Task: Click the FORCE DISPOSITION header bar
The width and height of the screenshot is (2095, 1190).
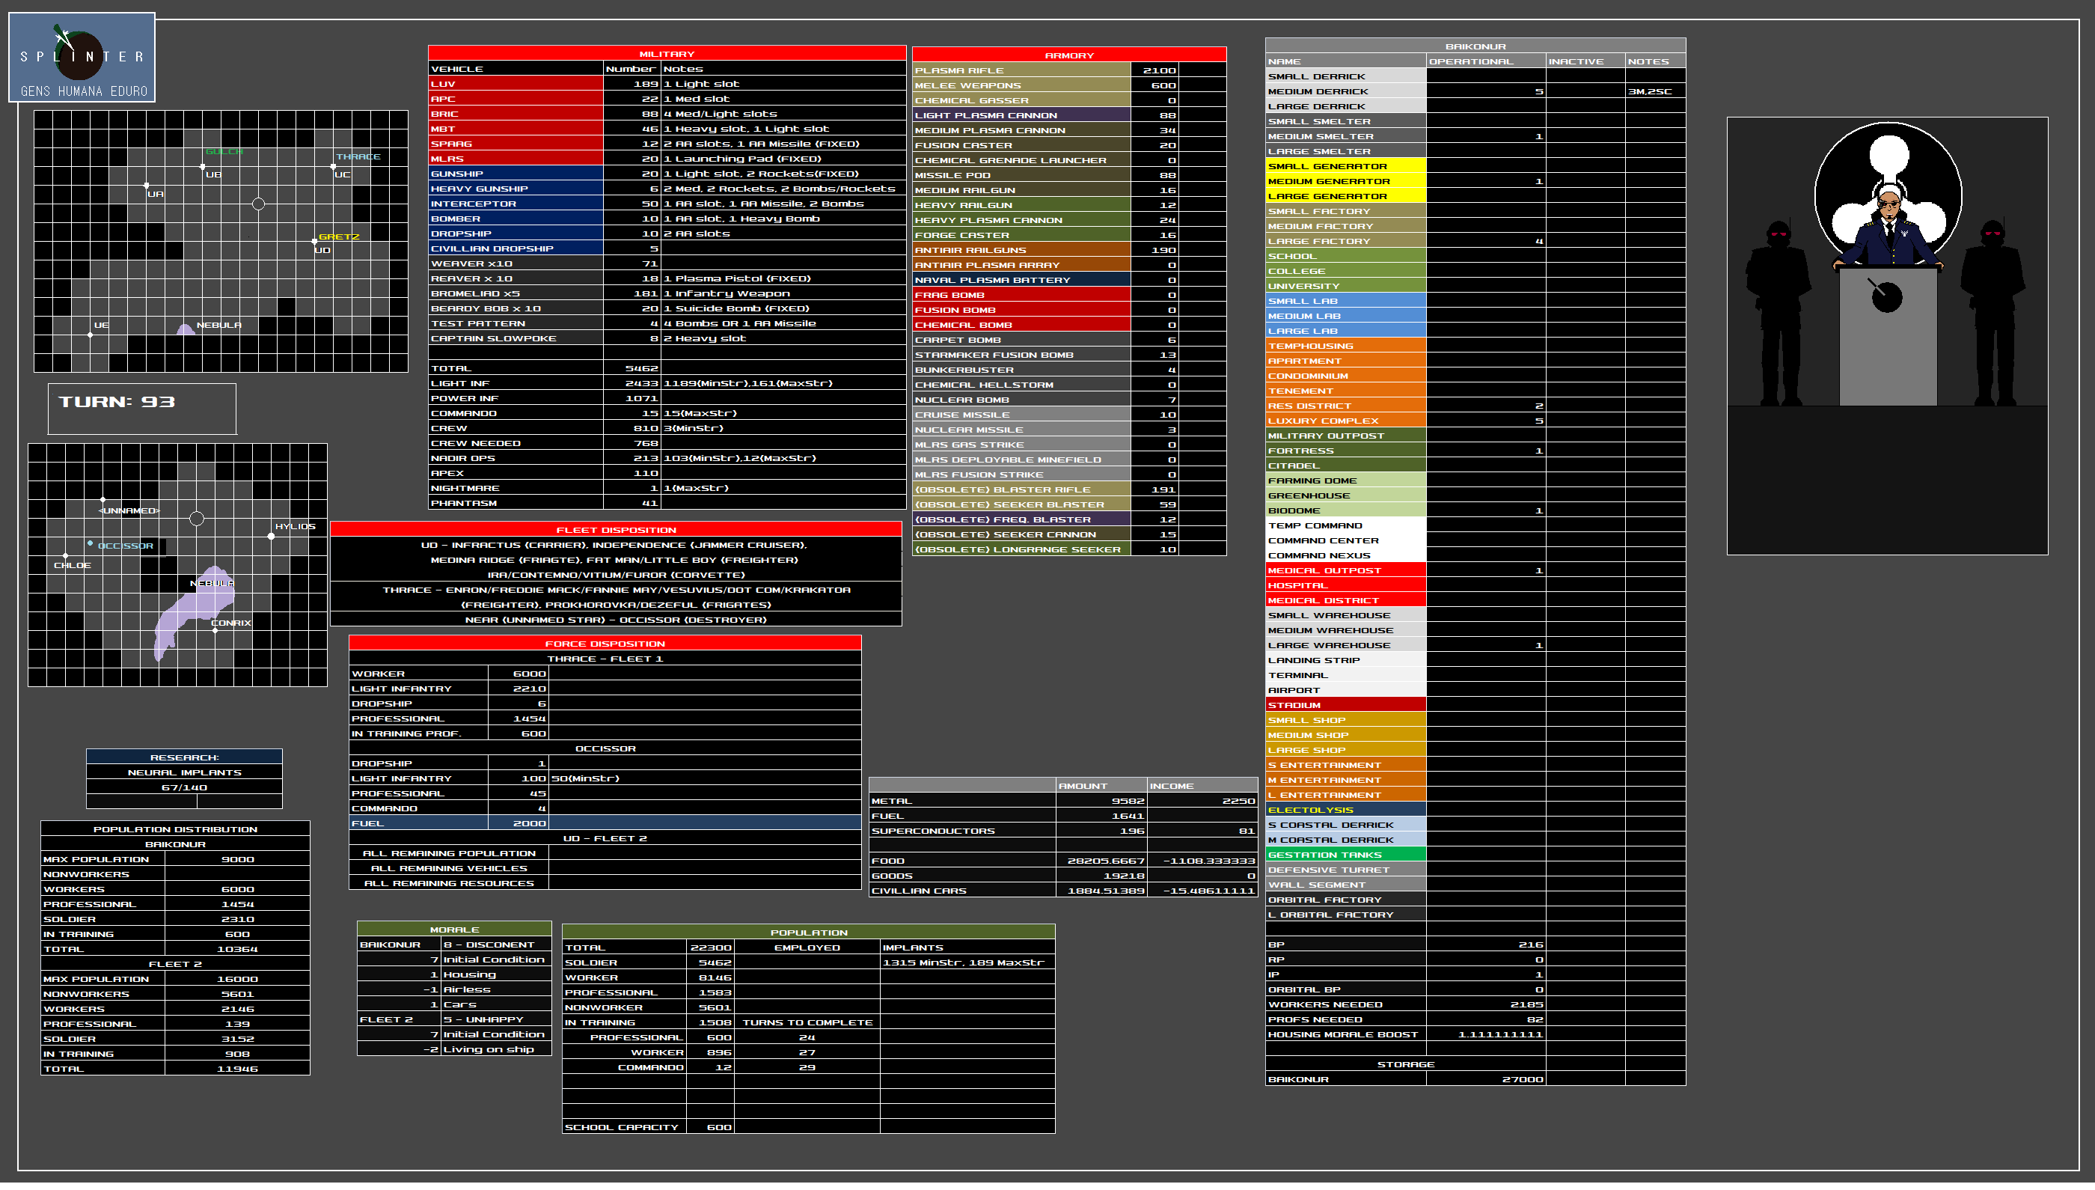Action: coord(605,643)
